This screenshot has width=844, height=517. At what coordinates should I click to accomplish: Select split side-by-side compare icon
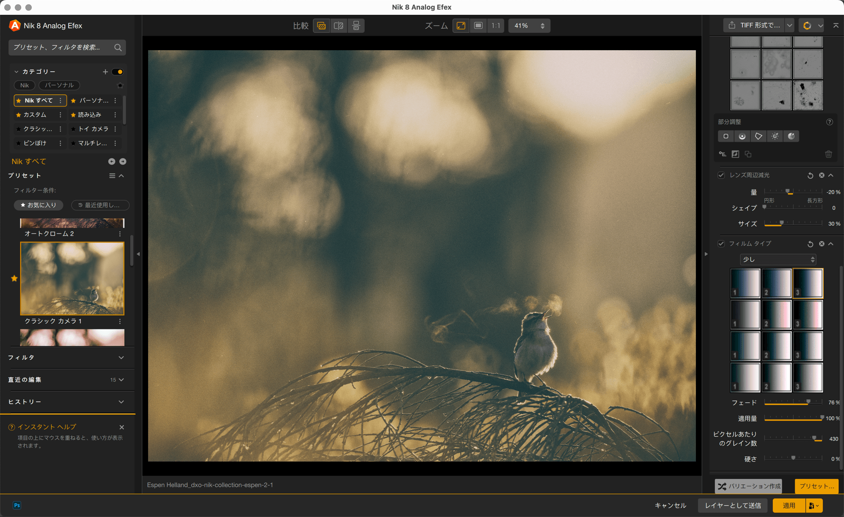tap(339, 26)
